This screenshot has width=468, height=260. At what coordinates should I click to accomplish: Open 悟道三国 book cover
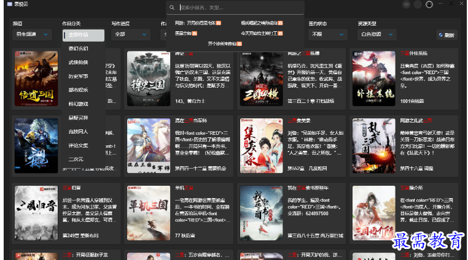36,78
